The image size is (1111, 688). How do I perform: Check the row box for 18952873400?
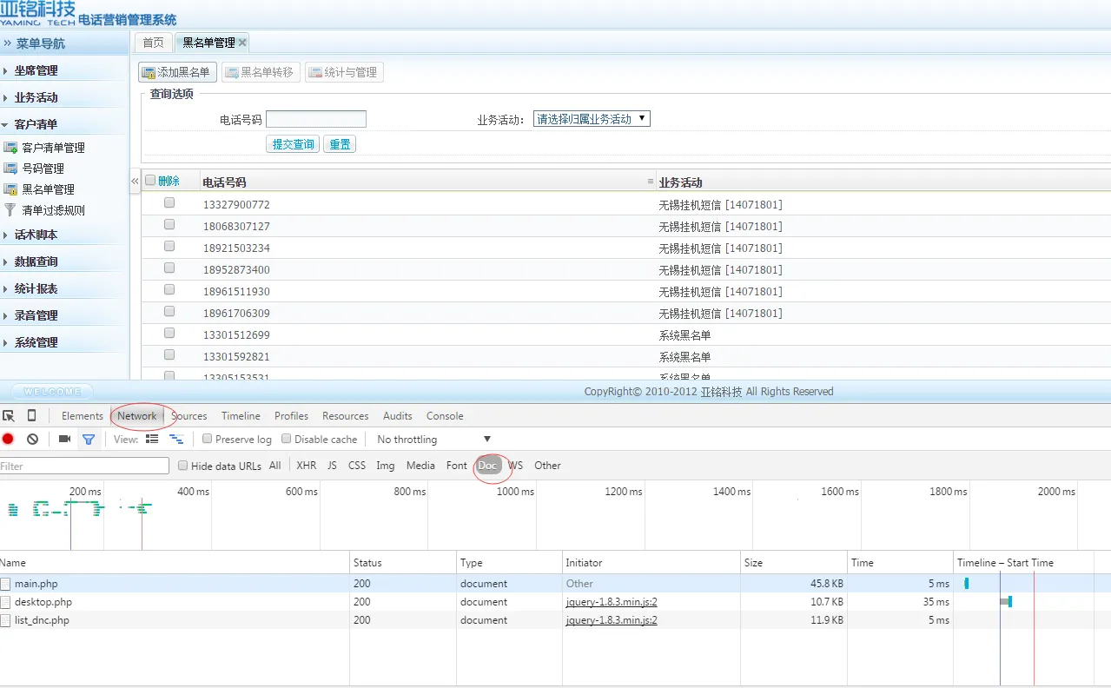pos(169,268)
